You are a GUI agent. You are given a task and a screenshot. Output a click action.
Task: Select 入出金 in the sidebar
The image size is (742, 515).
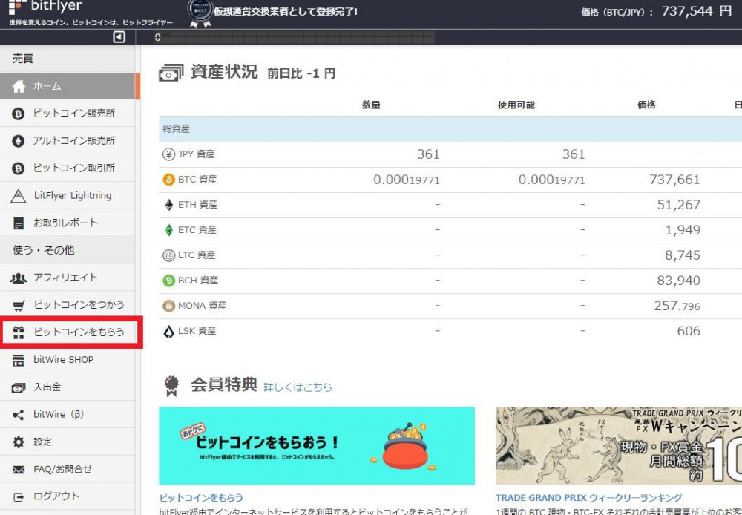click(47, 387)
